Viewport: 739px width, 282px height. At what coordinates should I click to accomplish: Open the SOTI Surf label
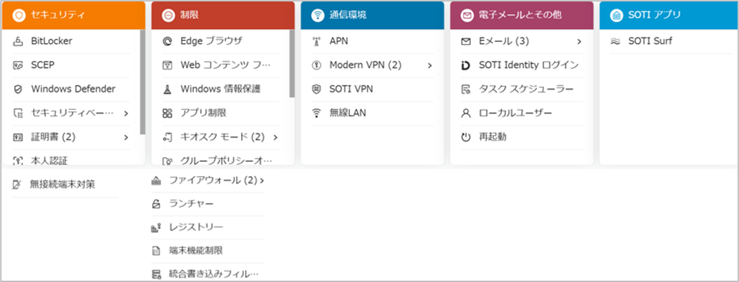(x=650, y=41)
